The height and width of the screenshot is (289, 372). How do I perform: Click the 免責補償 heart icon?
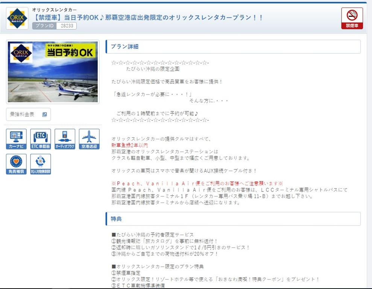(16, 164)
